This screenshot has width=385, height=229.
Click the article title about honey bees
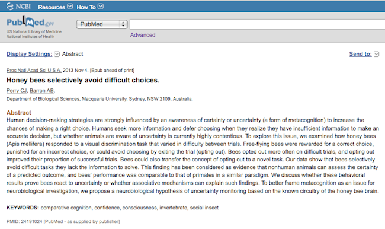83,80
